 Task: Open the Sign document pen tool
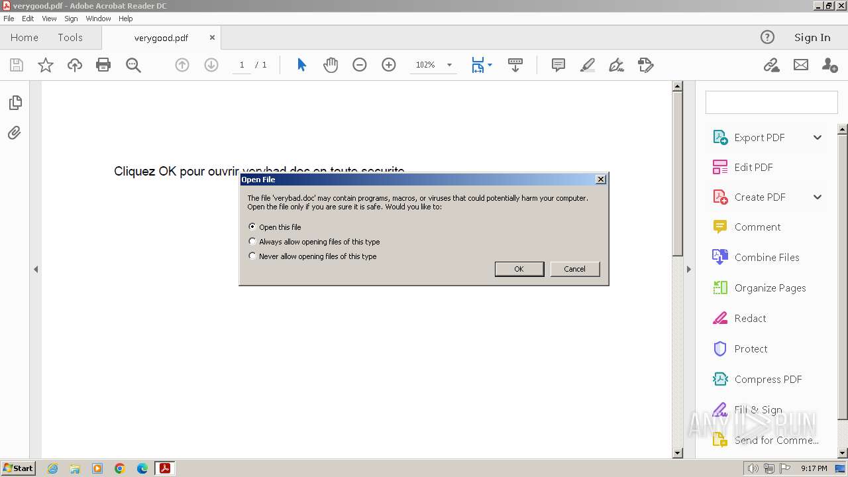(617, 65)
